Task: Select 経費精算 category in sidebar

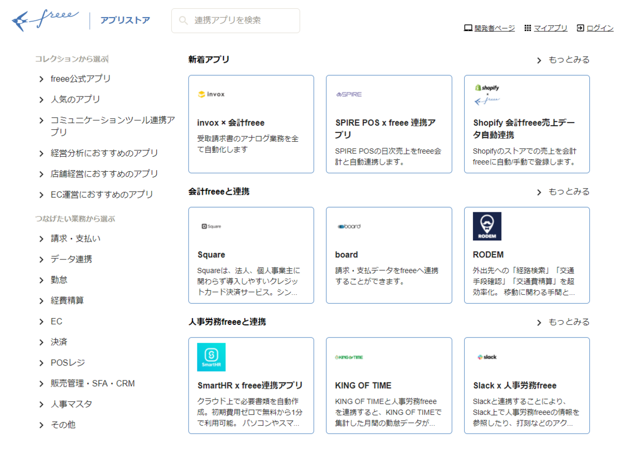Action: point(67,301)
